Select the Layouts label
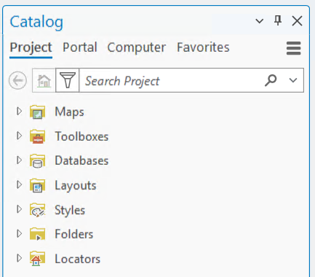 click(x=76, y=186)
